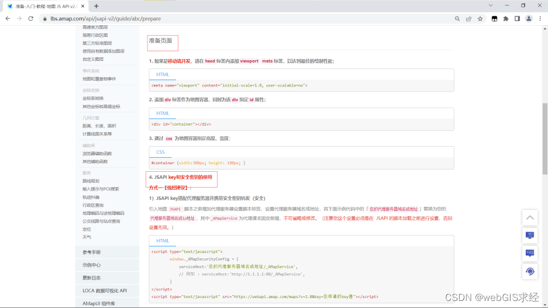Open 行政区查询 sidebar link
The width and height of the screenshot is (548, 308).
pyautogui.click(x=93, y=205)
